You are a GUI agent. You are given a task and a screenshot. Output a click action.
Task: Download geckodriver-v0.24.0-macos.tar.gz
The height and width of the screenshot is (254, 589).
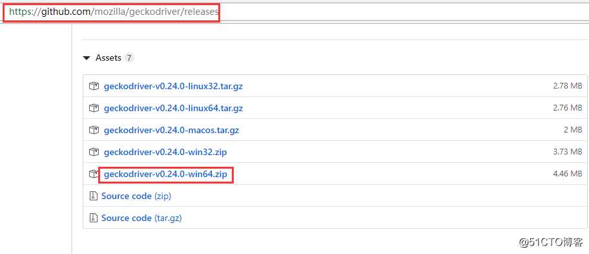(x=171, y=131)
